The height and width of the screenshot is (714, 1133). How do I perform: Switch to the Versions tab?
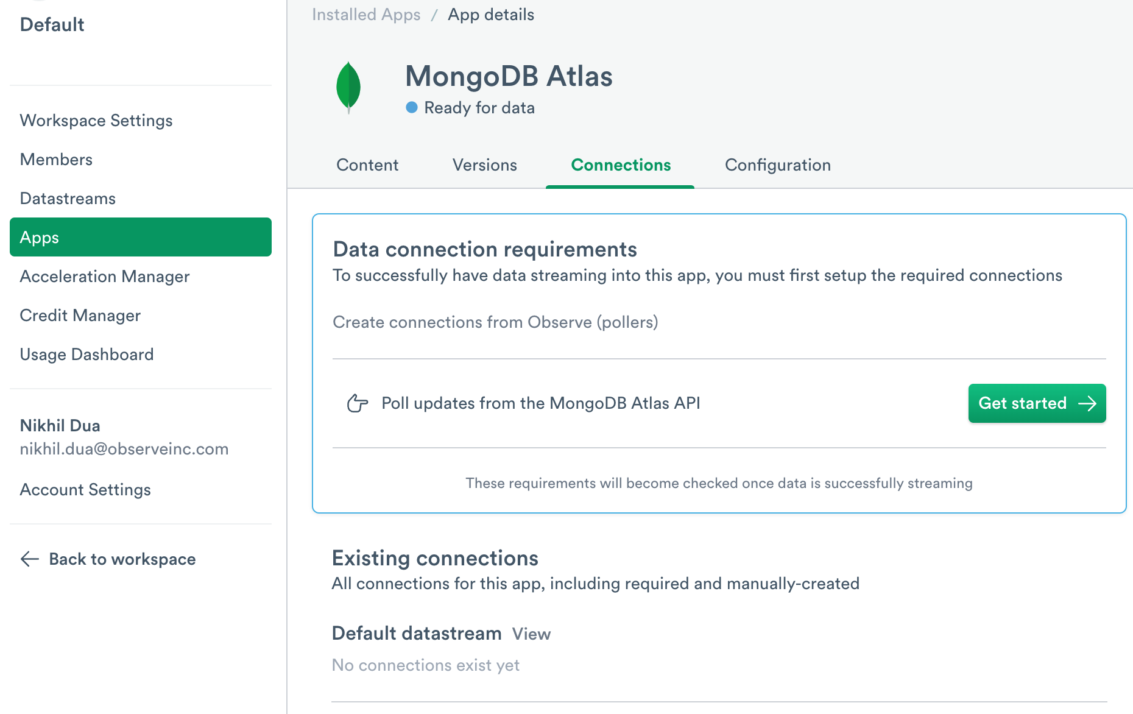[485, 165]
